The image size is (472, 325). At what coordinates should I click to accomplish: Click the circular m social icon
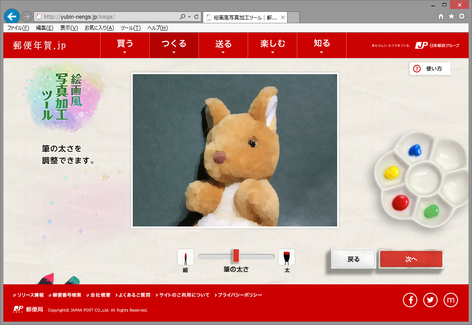point(451,300)
